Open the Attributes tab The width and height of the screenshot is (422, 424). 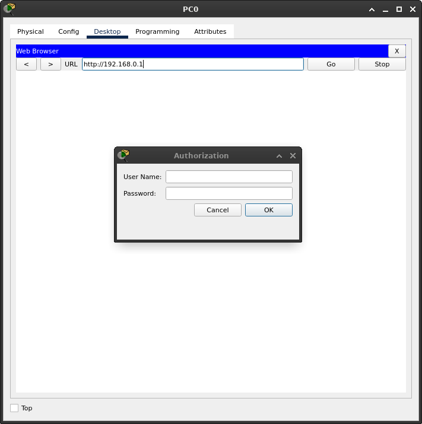point(210,31)
